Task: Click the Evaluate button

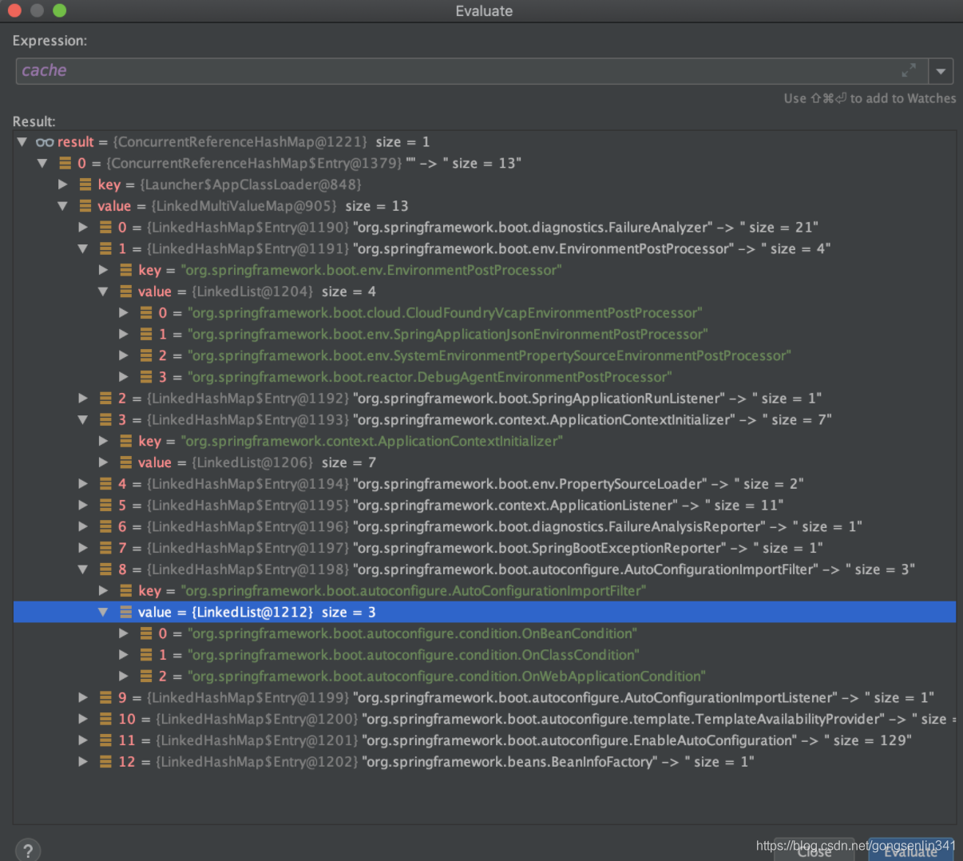Action: 911,850
